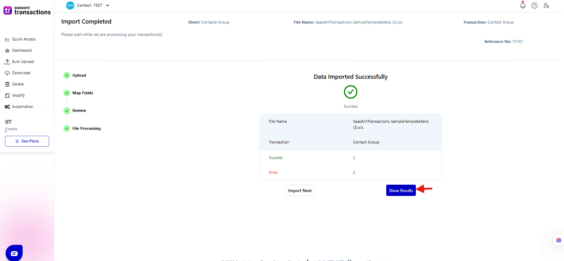The height and width of the screenshot is (261, 564).
Task: Open Automation in the sidebar
Action: tap(23, 107)
